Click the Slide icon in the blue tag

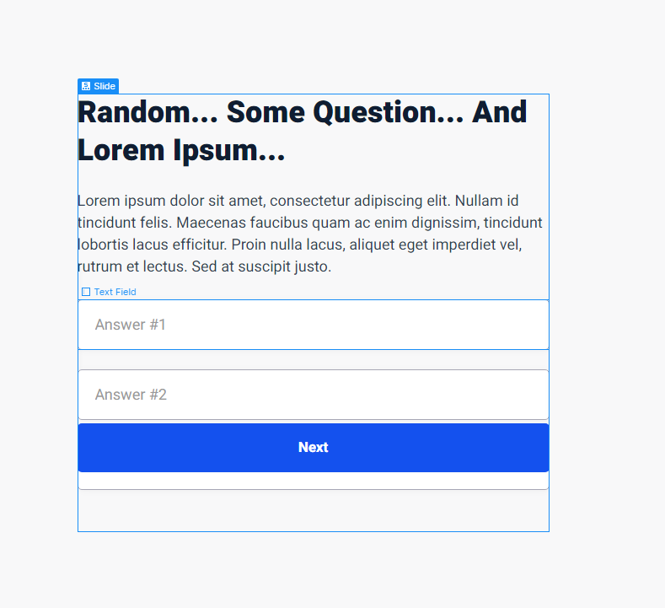[x=86, y=86]
